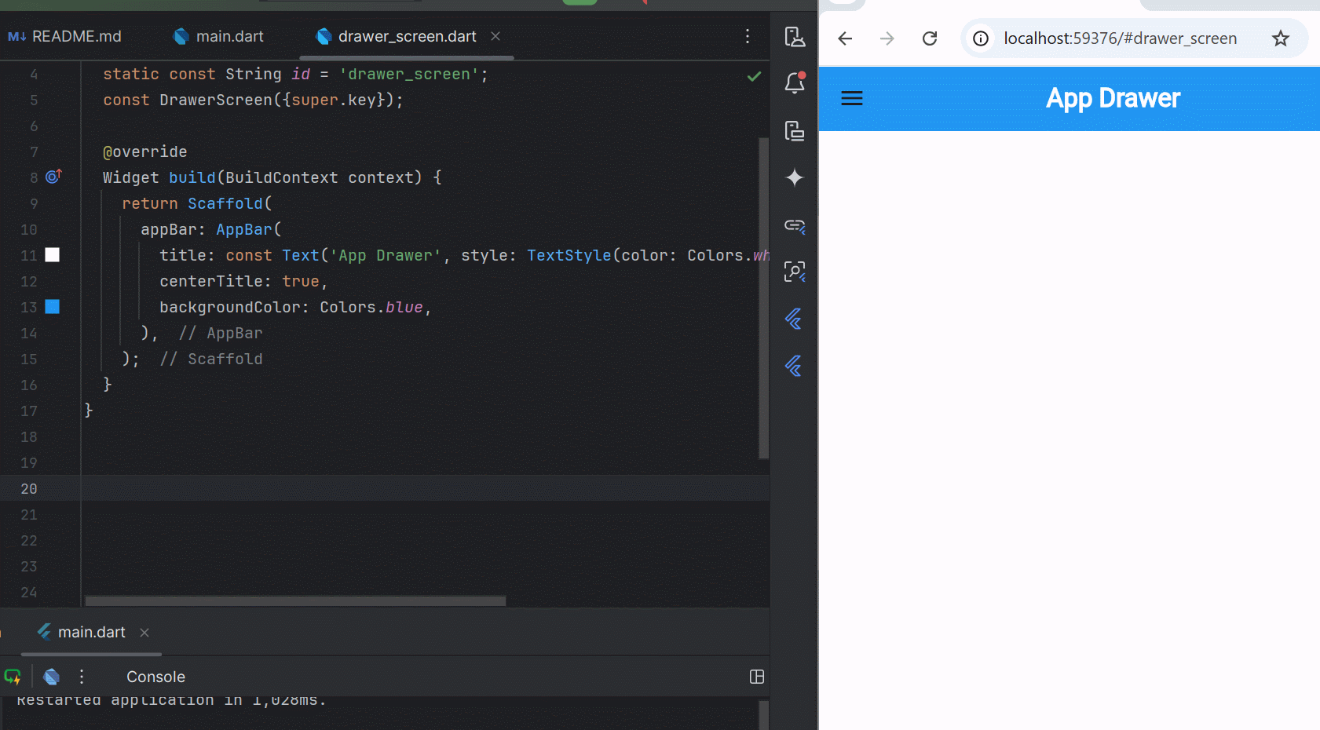1320x730 pixels.
Task: Close the main.dart run tab
Action: 144,633
